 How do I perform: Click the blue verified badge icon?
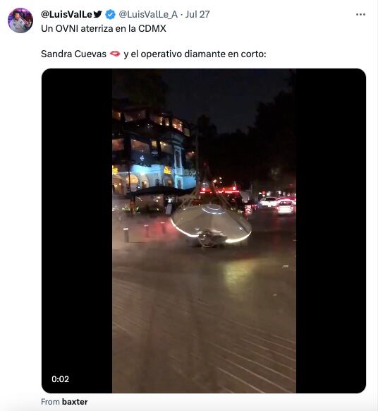(x=110, y=14)
